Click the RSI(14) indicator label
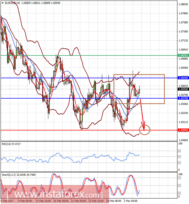Viewport: 189px width, 204px height. 11,144
